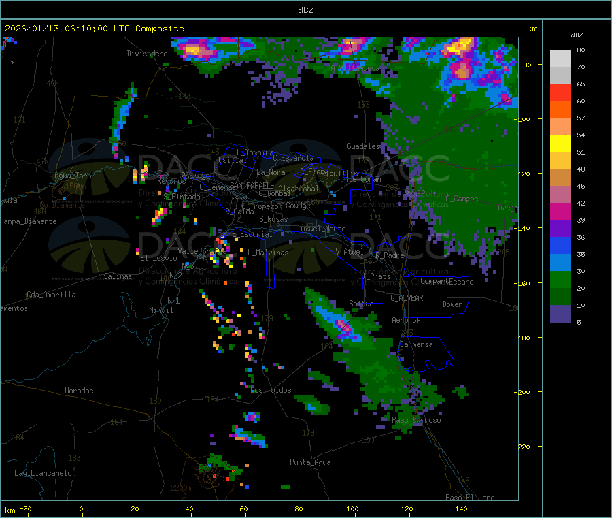612x518 pixels.
Task: Click the Punta_Agua map label
Action: pos(310,462)
